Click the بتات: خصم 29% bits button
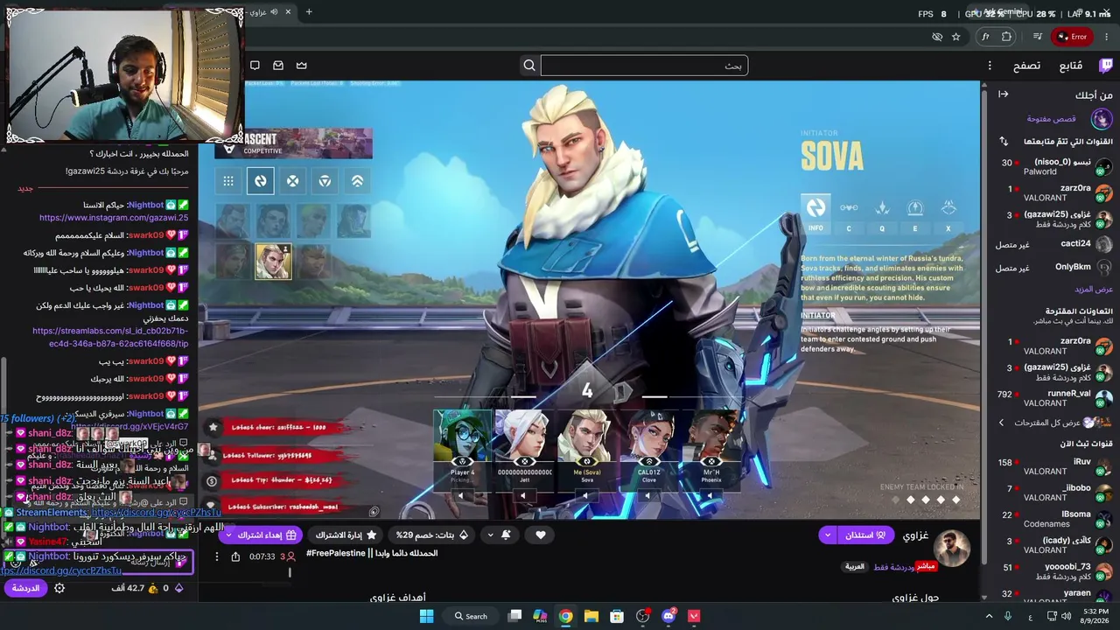This screenshot has height=630, width=1120. (x=432, y=535)
